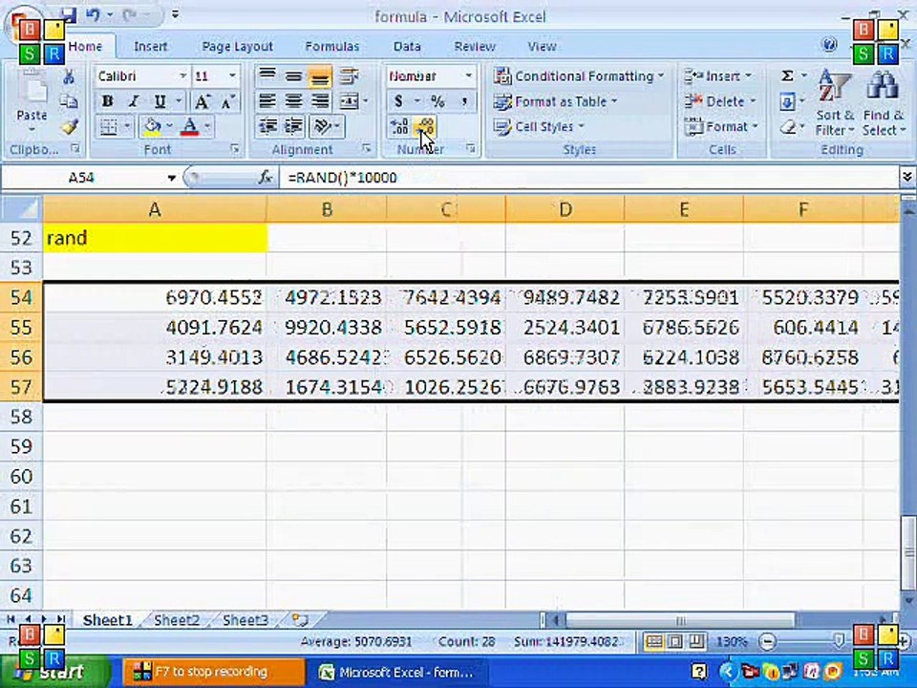Switch to the View tab
Screen dimensions: 917x688
click(543, 46)
